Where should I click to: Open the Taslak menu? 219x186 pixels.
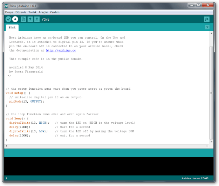pyautogui.click(x=32, y=12)
